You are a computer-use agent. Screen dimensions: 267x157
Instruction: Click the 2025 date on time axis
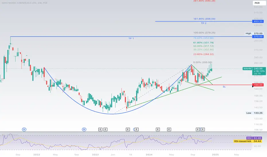215,155
